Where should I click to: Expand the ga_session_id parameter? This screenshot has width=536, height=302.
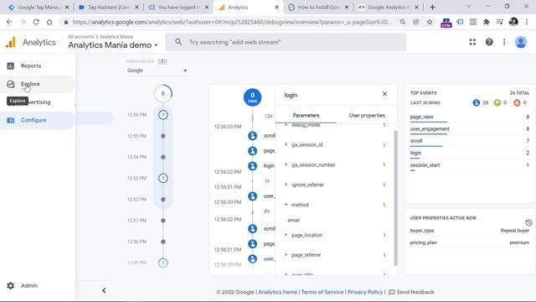click(286, 145)
